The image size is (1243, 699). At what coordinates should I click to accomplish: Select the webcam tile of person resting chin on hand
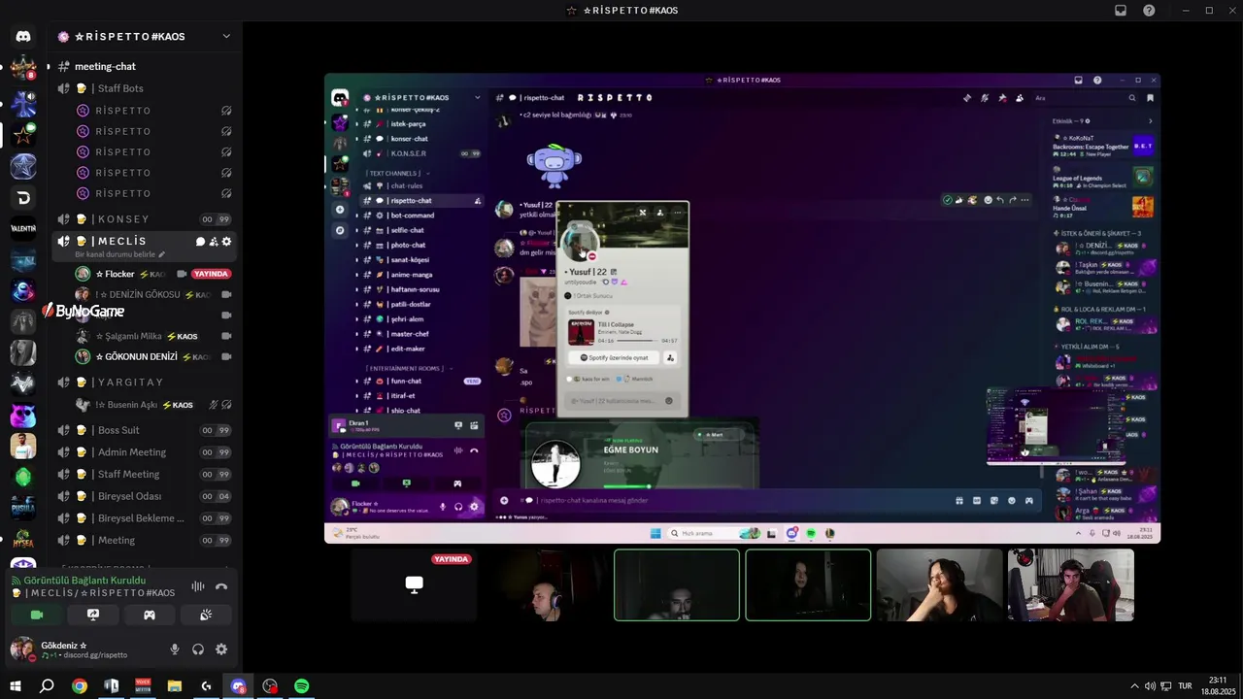[939, 585]
